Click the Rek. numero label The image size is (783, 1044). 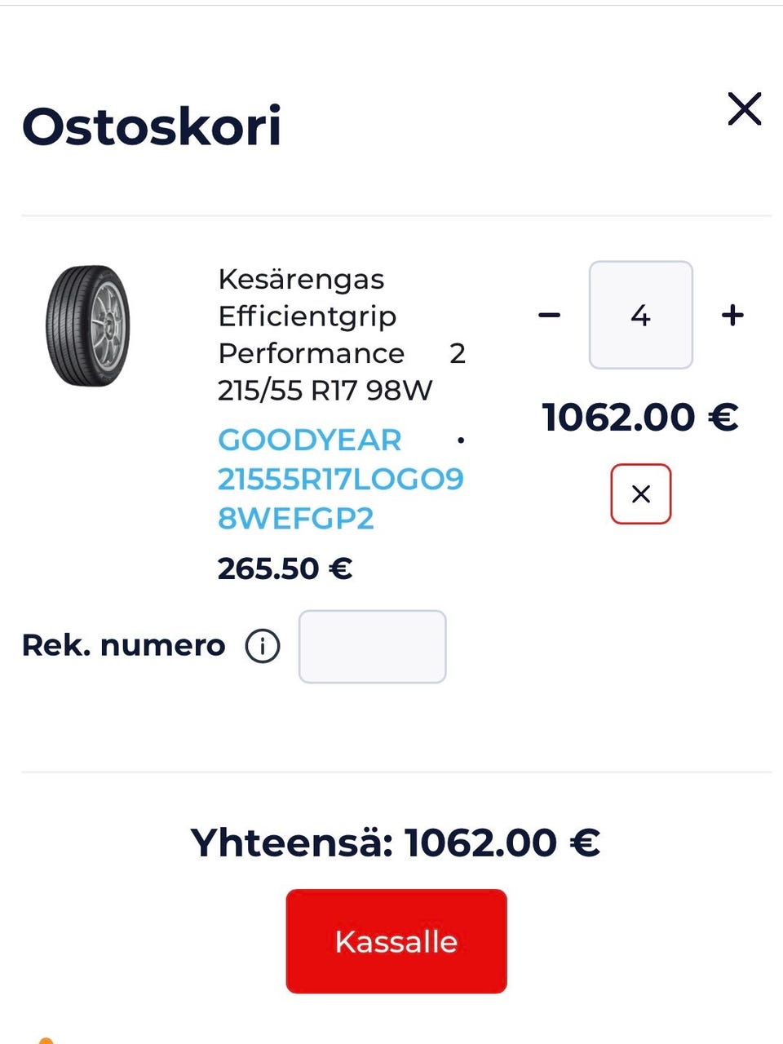coord(123,645)
